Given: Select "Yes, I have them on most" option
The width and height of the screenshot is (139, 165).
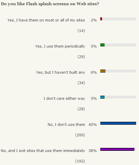Looking at the screenshot, I should pyautogui.click(x=46, y=20).
